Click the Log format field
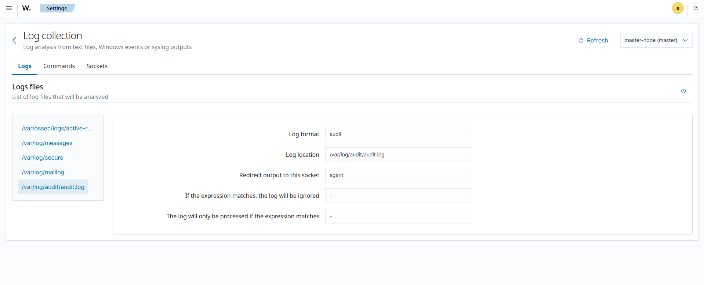Image resolution: width=704 pixels, height=285 pixels. (398, 134)
